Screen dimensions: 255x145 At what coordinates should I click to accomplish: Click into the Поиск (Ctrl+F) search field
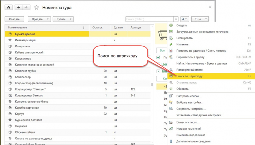149,19
